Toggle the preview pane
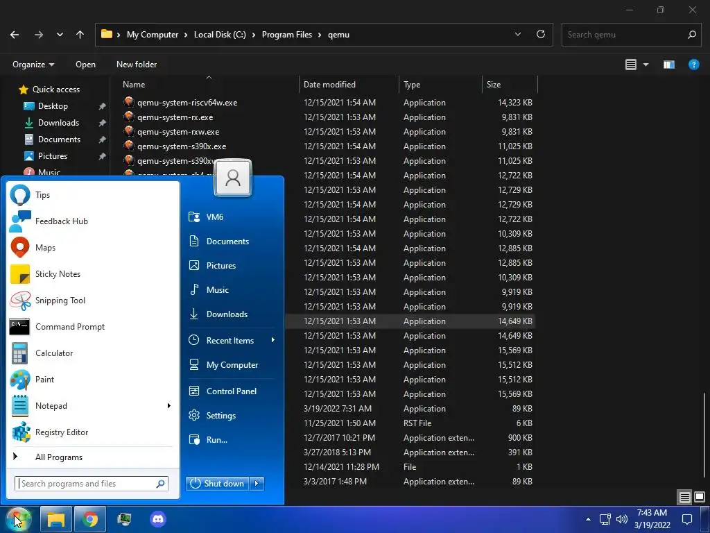Viewport: 710px width, 533px height. (x=669, y=65)
